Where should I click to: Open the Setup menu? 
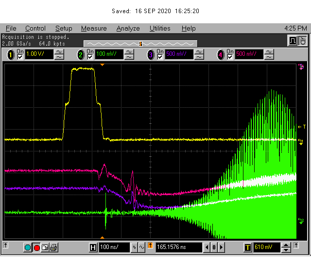pyautogui.click(x=64, y=29)
